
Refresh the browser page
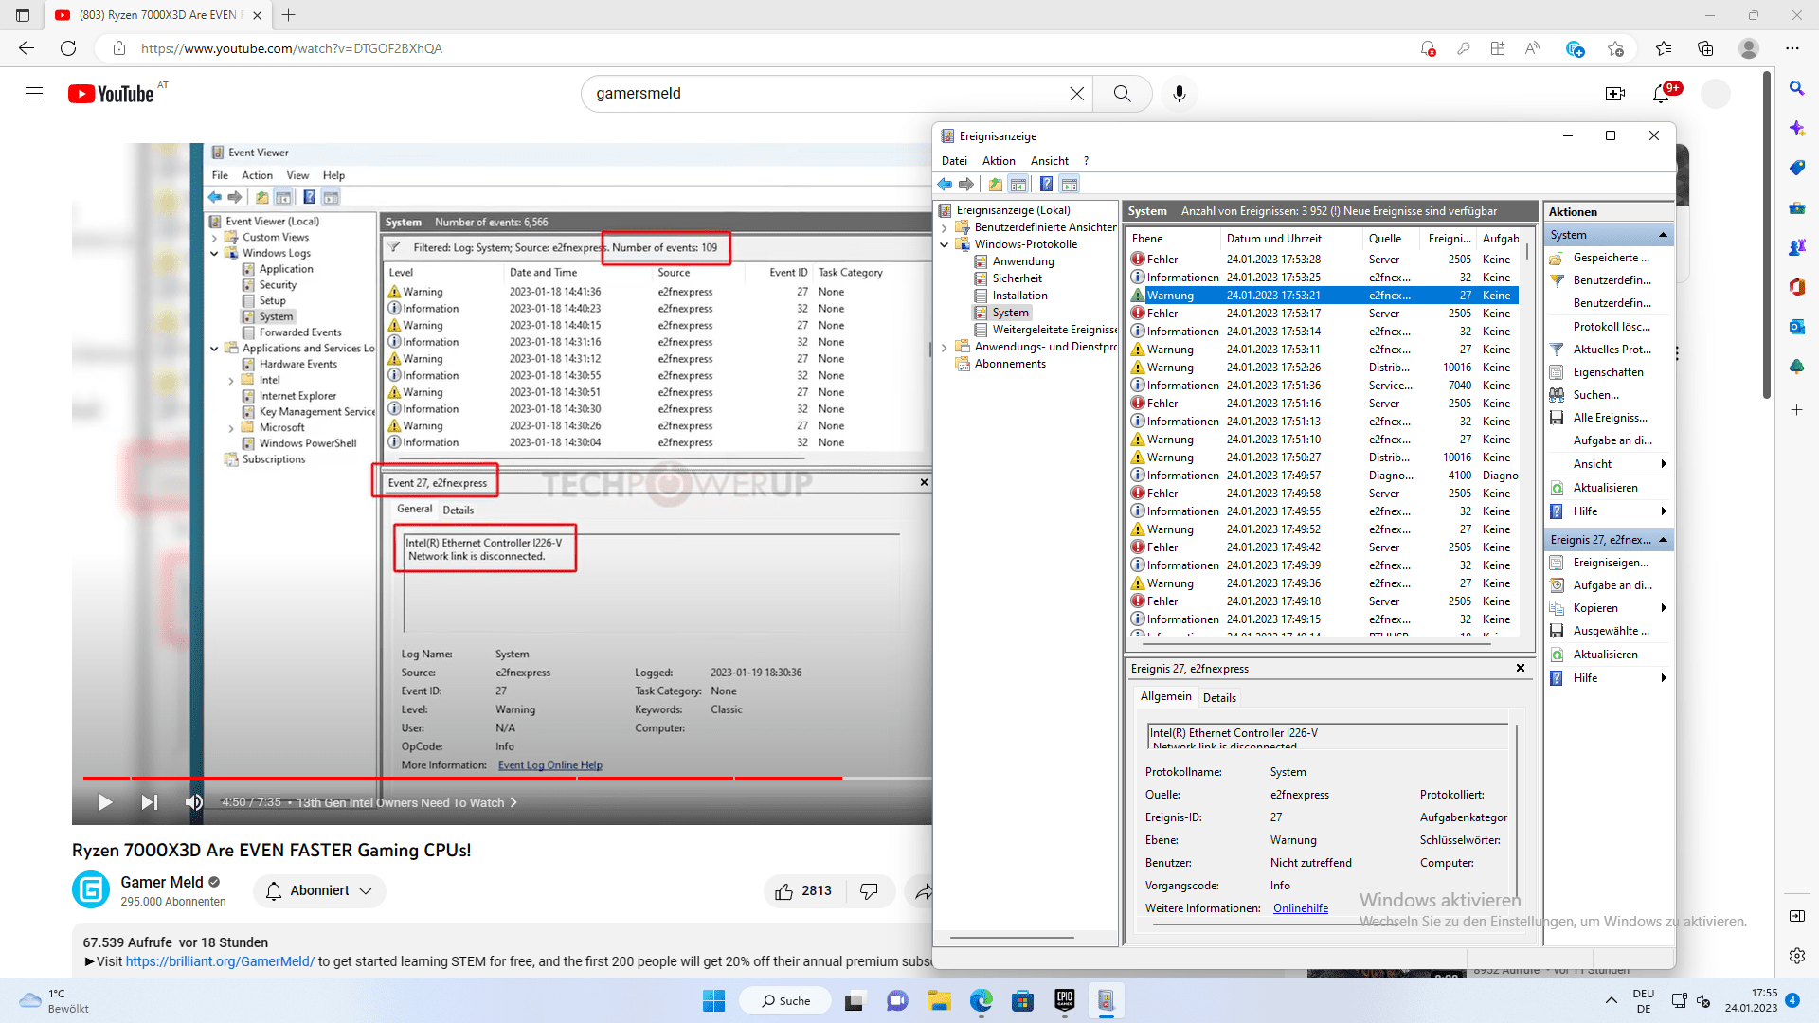click(x=68, y=48)
